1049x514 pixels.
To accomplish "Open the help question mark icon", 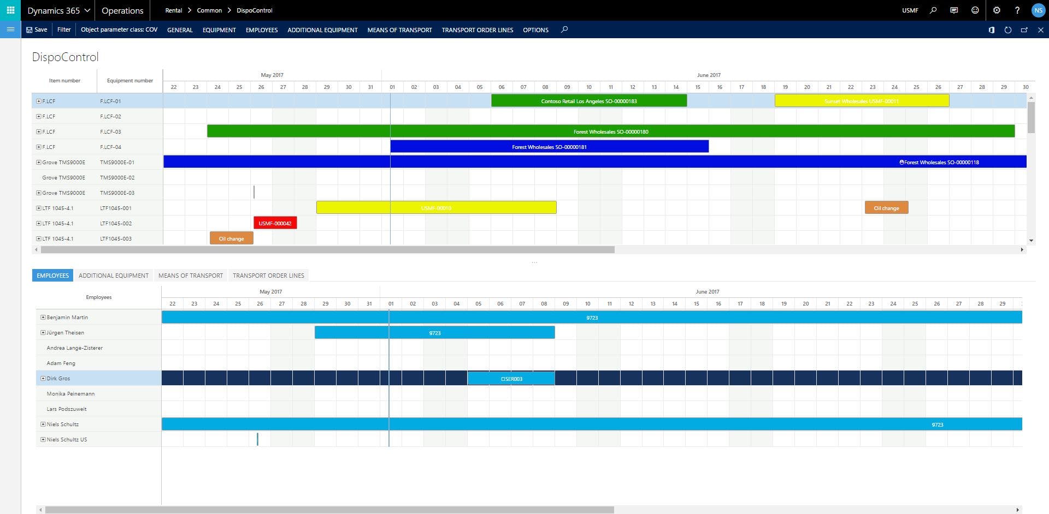I will (x=1017, y=10).
